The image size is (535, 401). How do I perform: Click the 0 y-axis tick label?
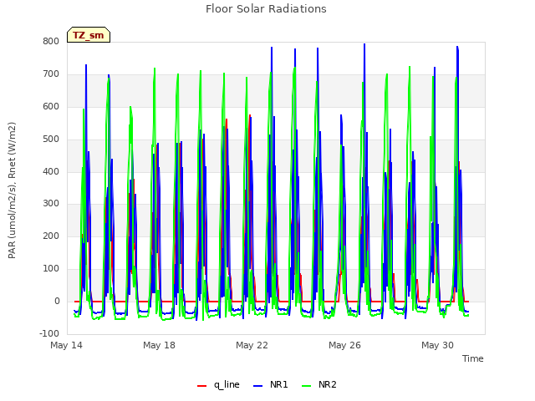[57, 301]
